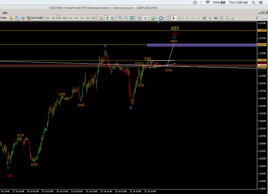
Task: Open the Periods clock icon
Action: 160,18
